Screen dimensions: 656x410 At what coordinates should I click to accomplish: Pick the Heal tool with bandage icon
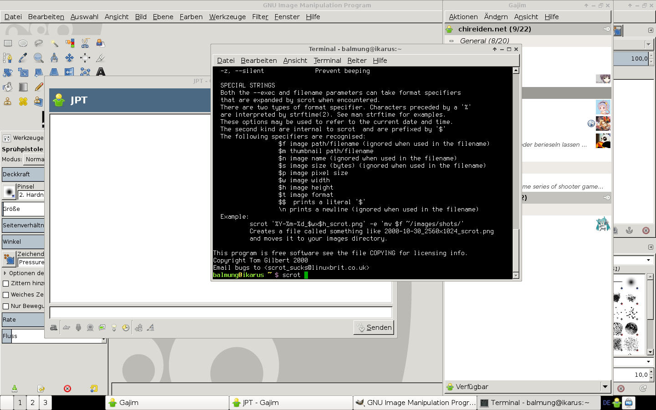coord(23,102)
